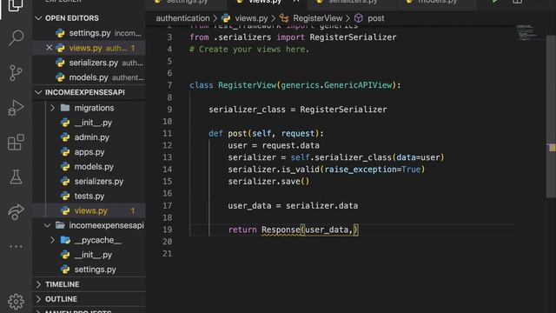Switch to the models.py editor tab
Screen dimensions: 556x313
tap(436, 3)
